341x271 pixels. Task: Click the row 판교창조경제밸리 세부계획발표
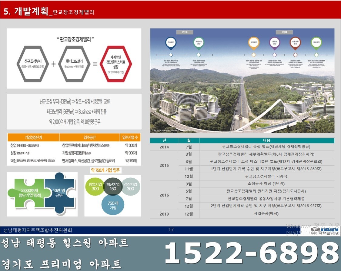click(266, 154)
